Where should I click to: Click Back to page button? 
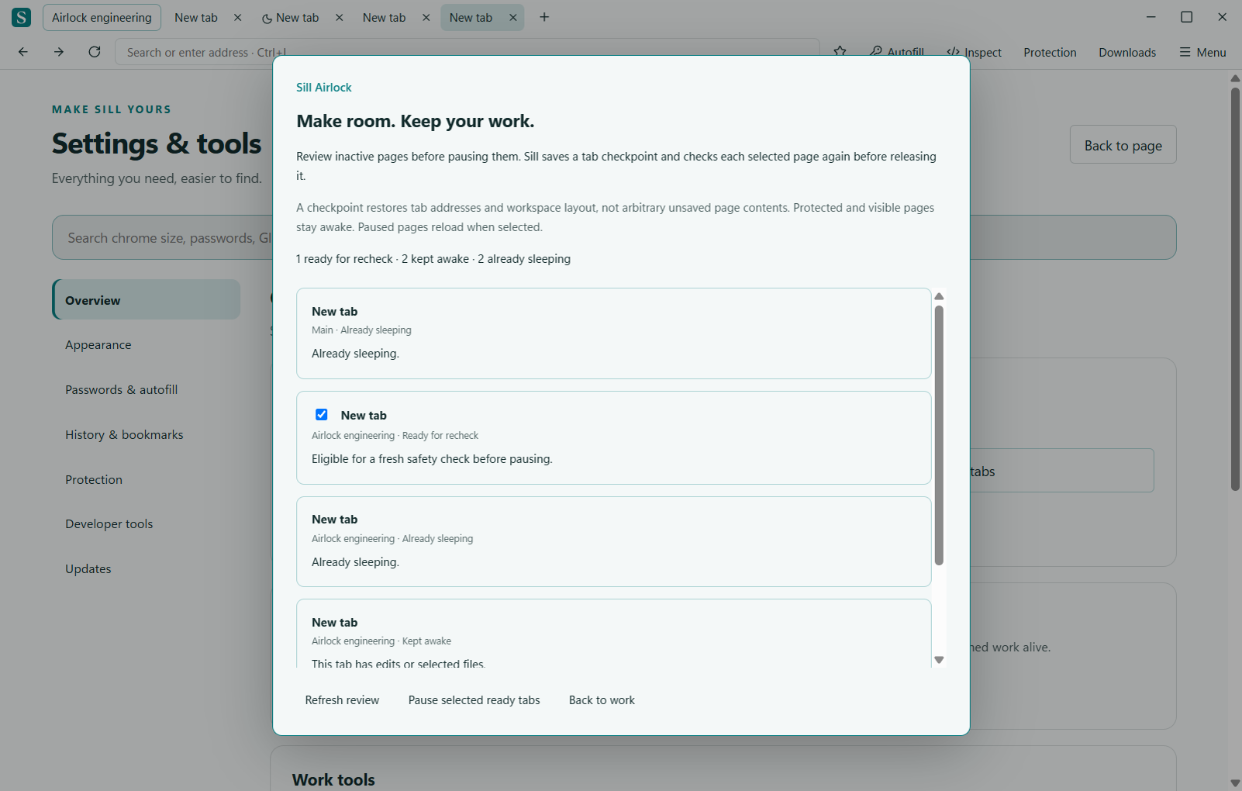pos(1123,145)
